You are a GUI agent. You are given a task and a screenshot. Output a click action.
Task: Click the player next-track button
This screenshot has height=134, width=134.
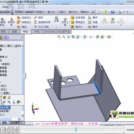15,130
